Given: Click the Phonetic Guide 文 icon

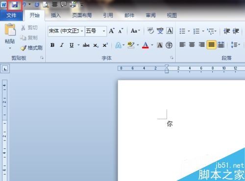Looking at the screenshot, I should [160, 31].
